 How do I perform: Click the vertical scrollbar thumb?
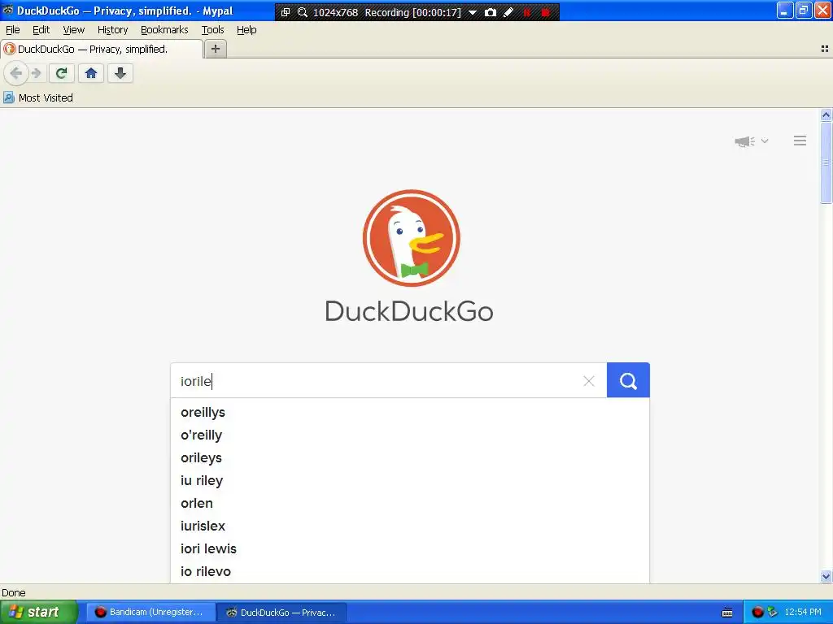(x=826, y=162)
